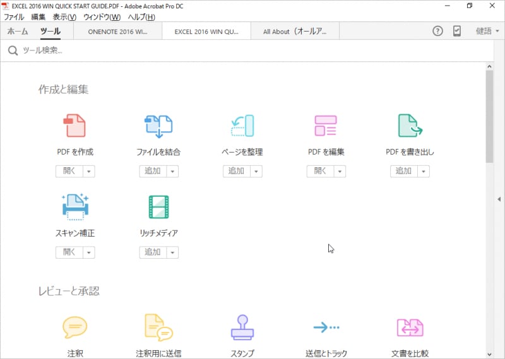Click 開く button under PDF を編集
The image size is (505, 359).
coord(321,171)
